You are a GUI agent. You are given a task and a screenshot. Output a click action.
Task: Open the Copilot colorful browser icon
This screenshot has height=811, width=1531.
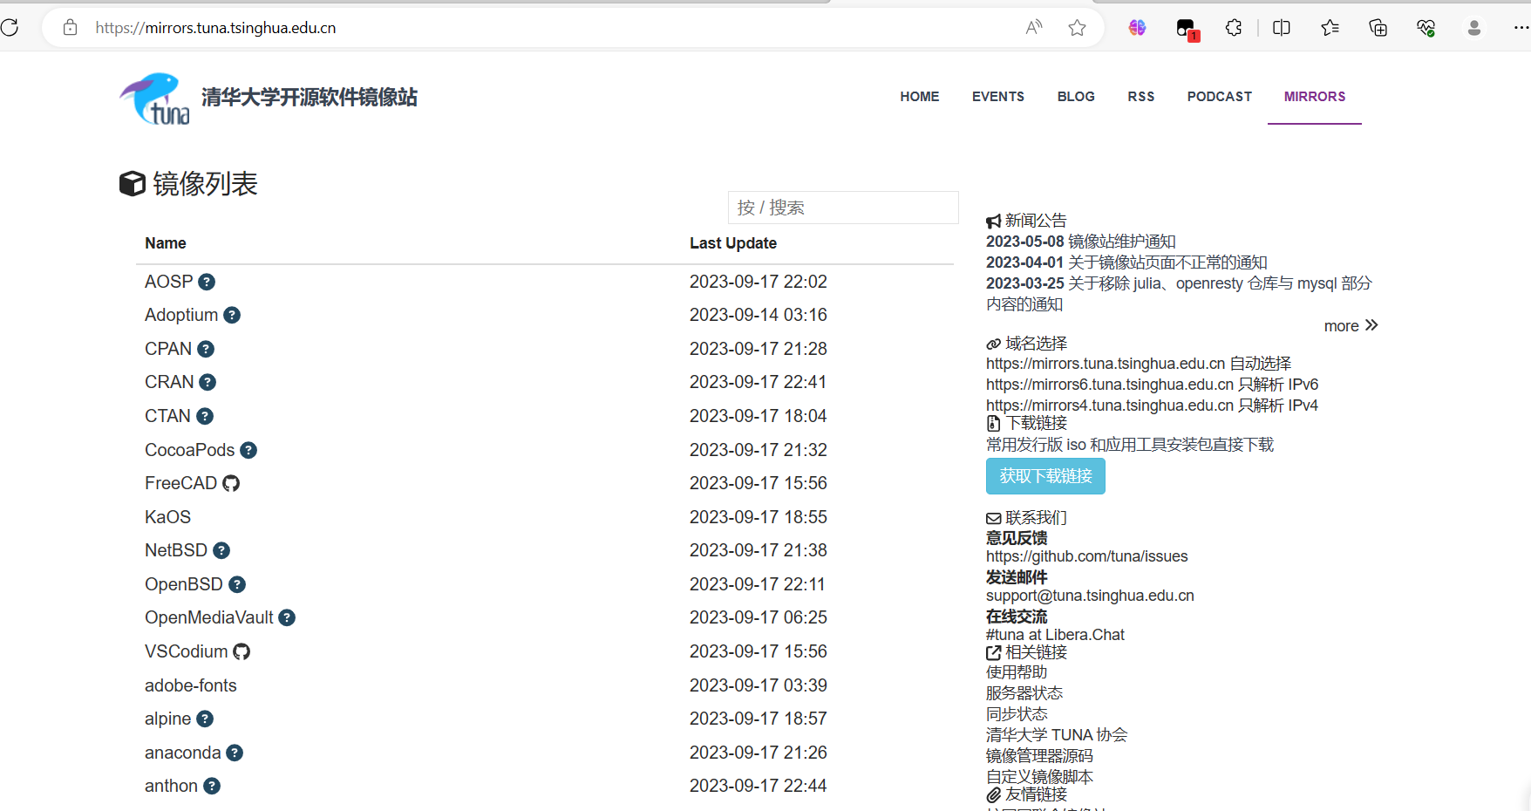click(x=1137, y=28)
